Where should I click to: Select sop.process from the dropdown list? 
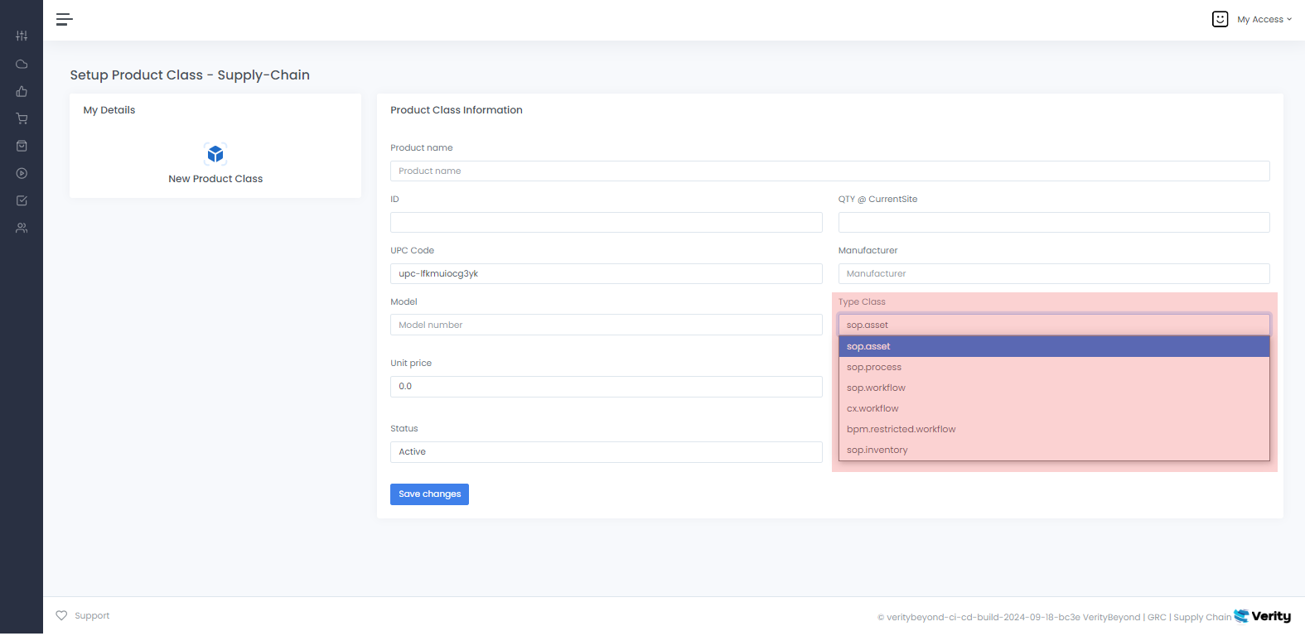874,368
